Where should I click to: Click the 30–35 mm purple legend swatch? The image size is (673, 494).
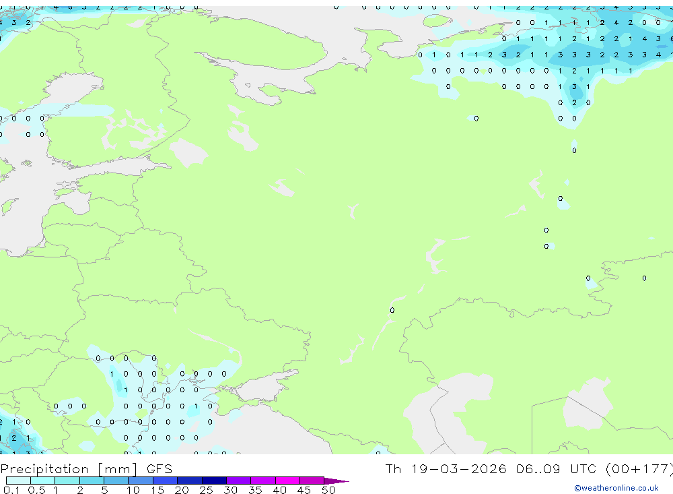click(x=239, y=481)
